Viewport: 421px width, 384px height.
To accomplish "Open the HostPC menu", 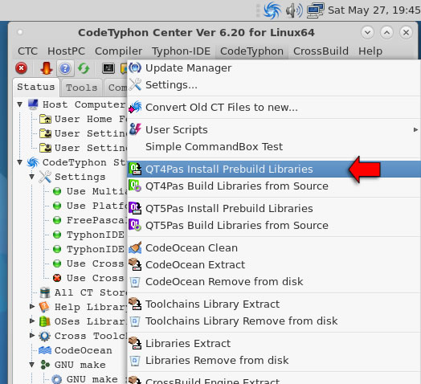I will coord(66,51).
